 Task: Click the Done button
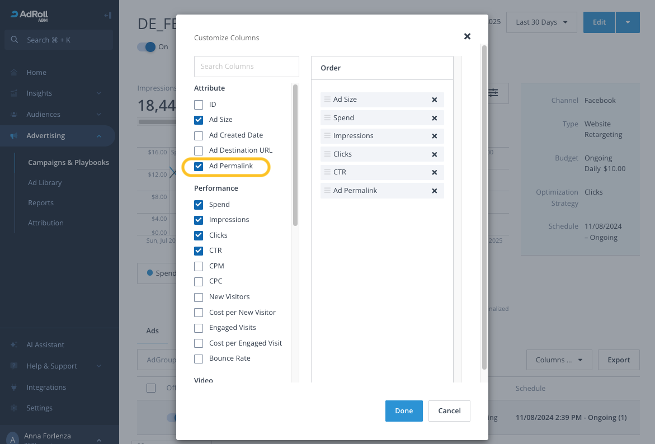coord(404,411)
